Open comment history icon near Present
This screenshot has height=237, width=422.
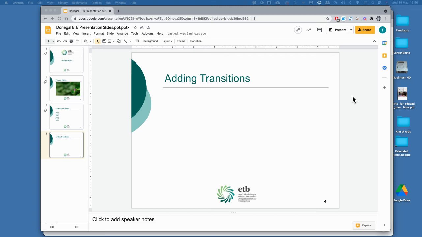[319, 30]
